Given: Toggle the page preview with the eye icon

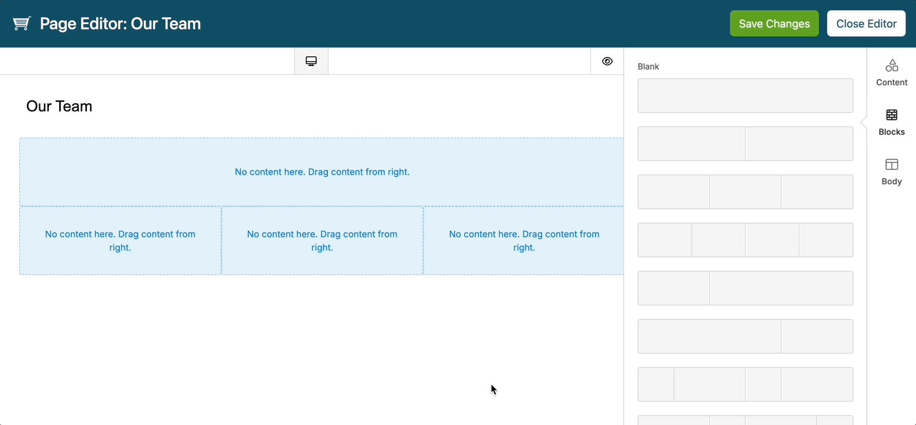Looking at the screenshot, I should [x=607, y=61].
